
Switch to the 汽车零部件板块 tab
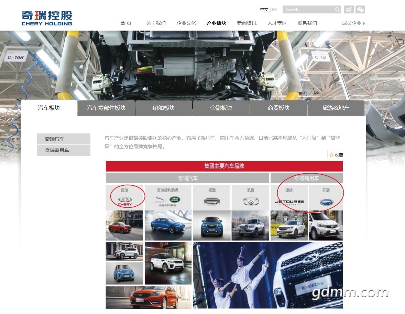[106, 108]
